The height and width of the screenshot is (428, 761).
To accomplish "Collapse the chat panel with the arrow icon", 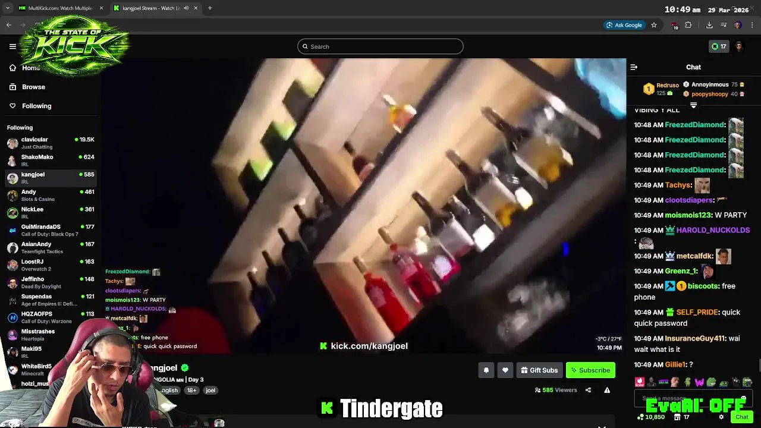I will (634, 67).
